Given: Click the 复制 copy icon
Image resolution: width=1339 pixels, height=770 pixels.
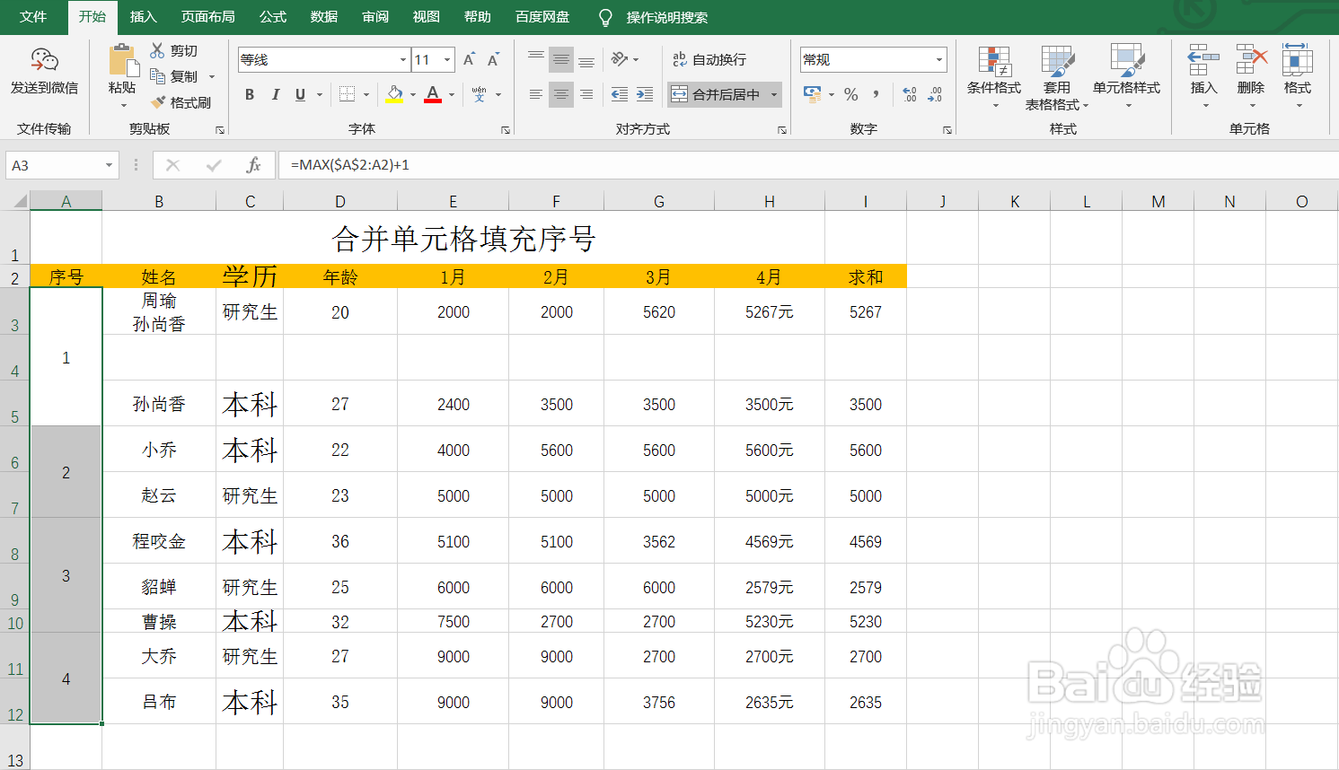Looking at the screenshot, I should (157, 75).
